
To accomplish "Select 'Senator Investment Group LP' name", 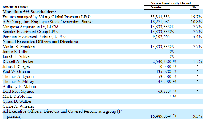I will 28,32.
